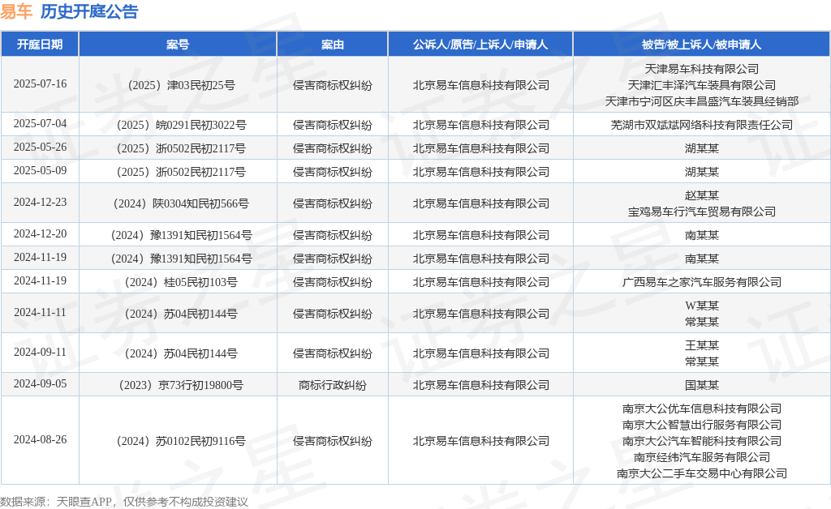This screenshot has height=509, width=831.
Task: Click defendant W某某
Action: 702,306
